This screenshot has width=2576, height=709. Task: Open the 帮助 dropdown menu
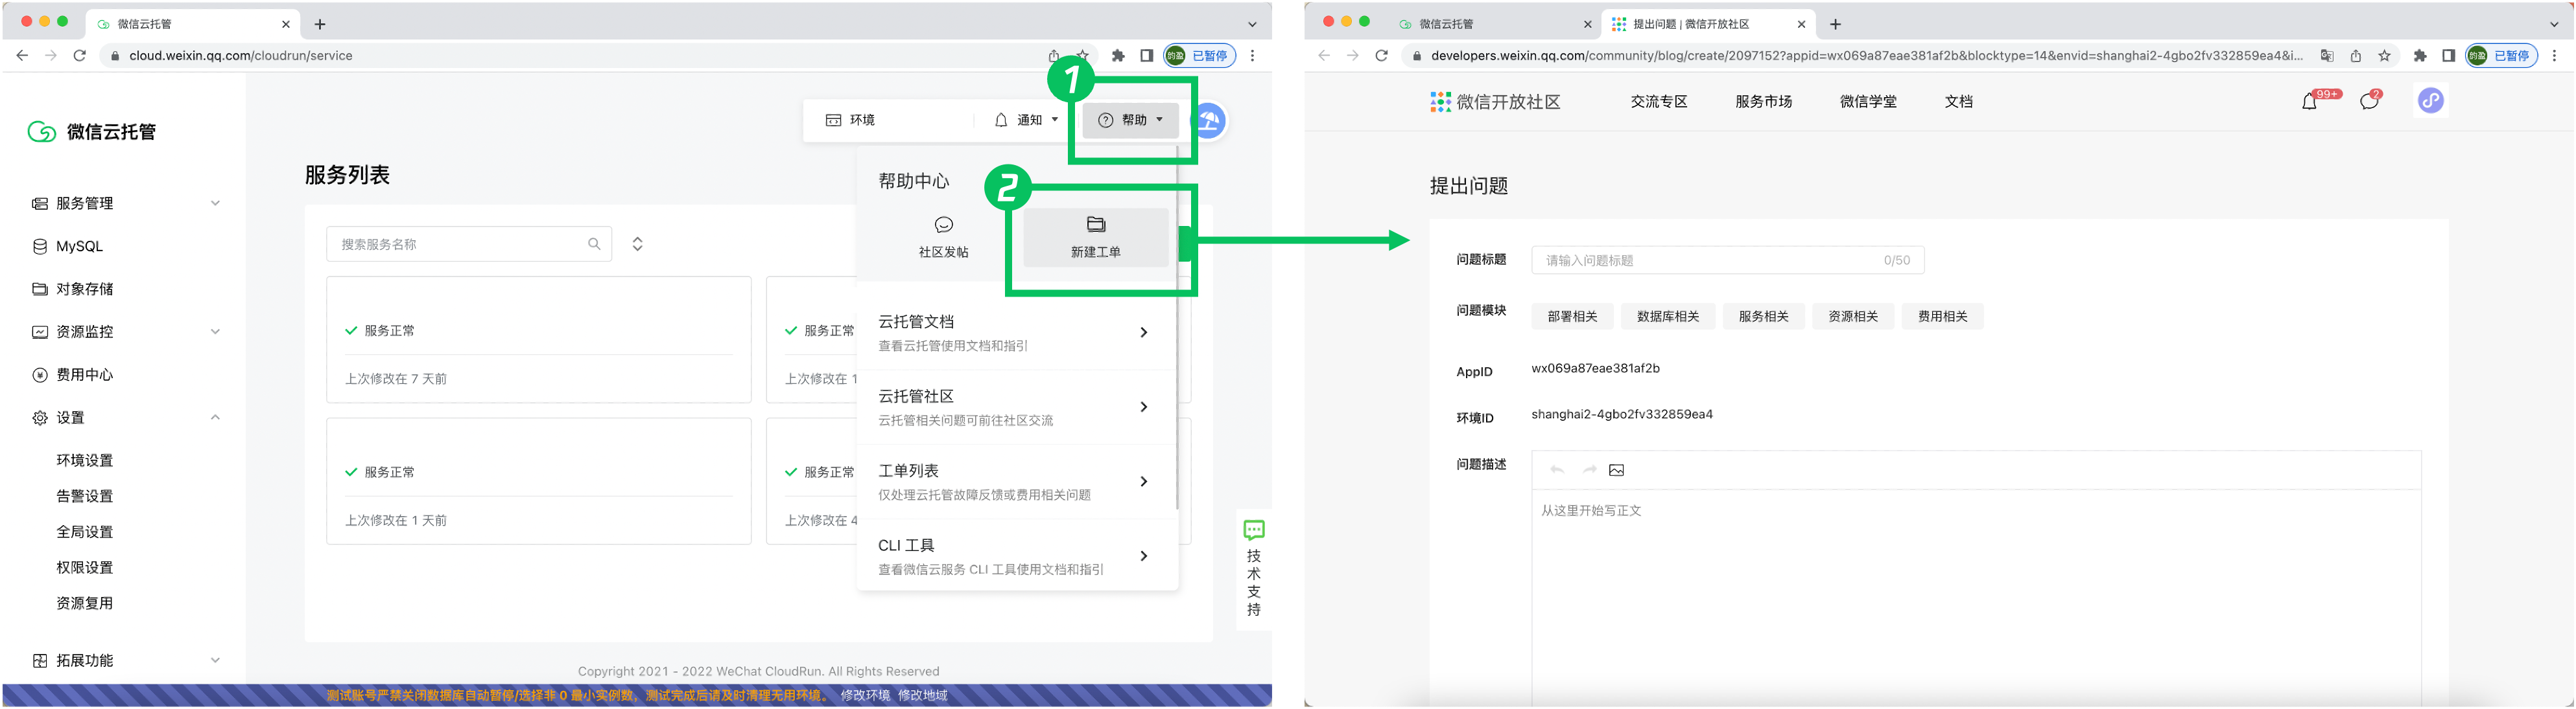1131,120
